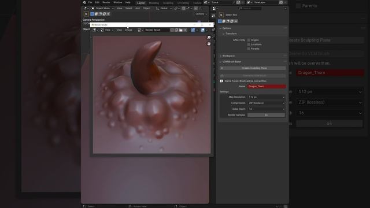Click the Blender logo icon
Viewport: 370px width, 208px height.
pos(84,2)
